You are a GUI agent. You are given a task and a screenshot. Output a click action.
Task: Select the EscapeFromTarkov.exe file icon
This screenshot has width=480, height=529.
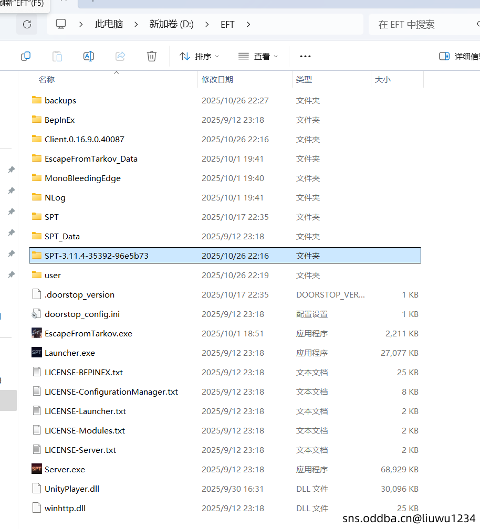37,333
